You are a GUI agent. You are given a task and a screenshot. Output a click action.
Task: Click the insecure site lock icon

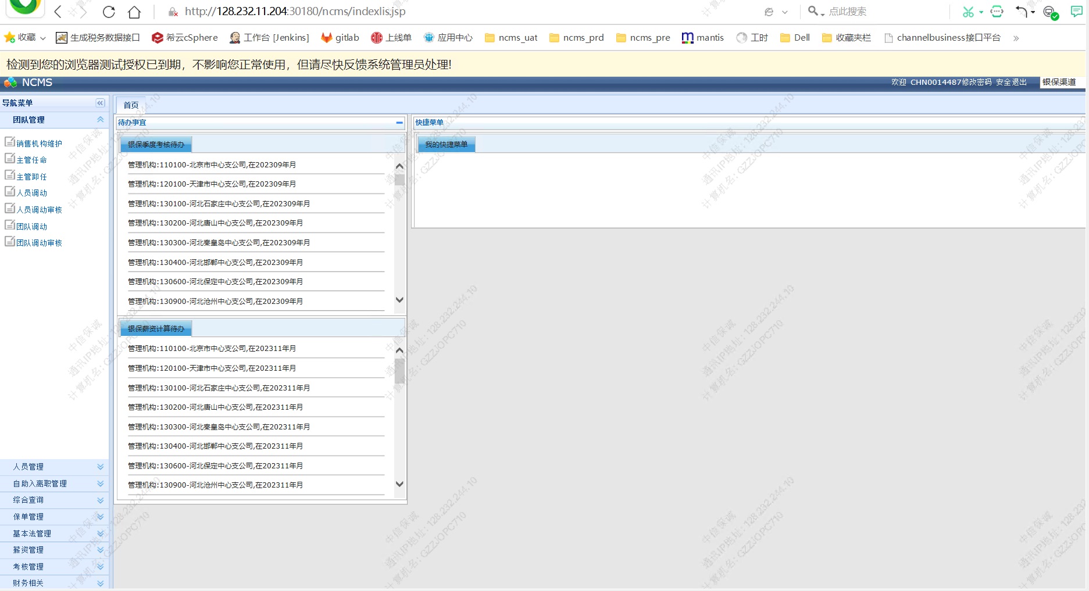pos(173,12)
